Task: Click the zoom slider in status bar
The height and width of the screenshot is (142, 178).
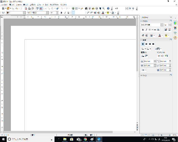Action: (161, 135)
